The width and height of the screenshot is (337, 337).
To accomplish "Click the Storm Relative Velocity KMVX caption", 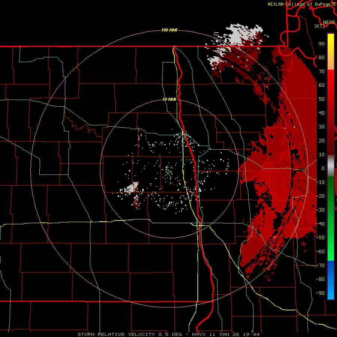I will pyautogui.click(x=168, y=334).
